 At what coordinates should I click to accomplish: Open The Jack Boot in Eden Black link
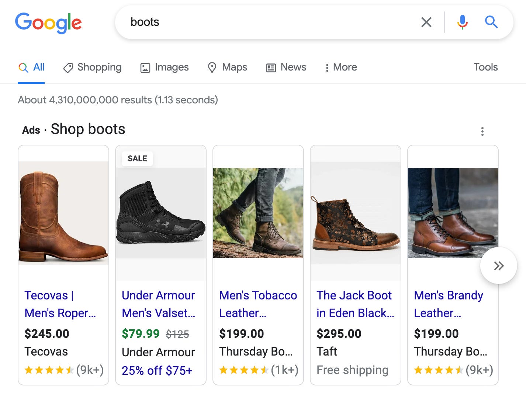coord(356,304)
